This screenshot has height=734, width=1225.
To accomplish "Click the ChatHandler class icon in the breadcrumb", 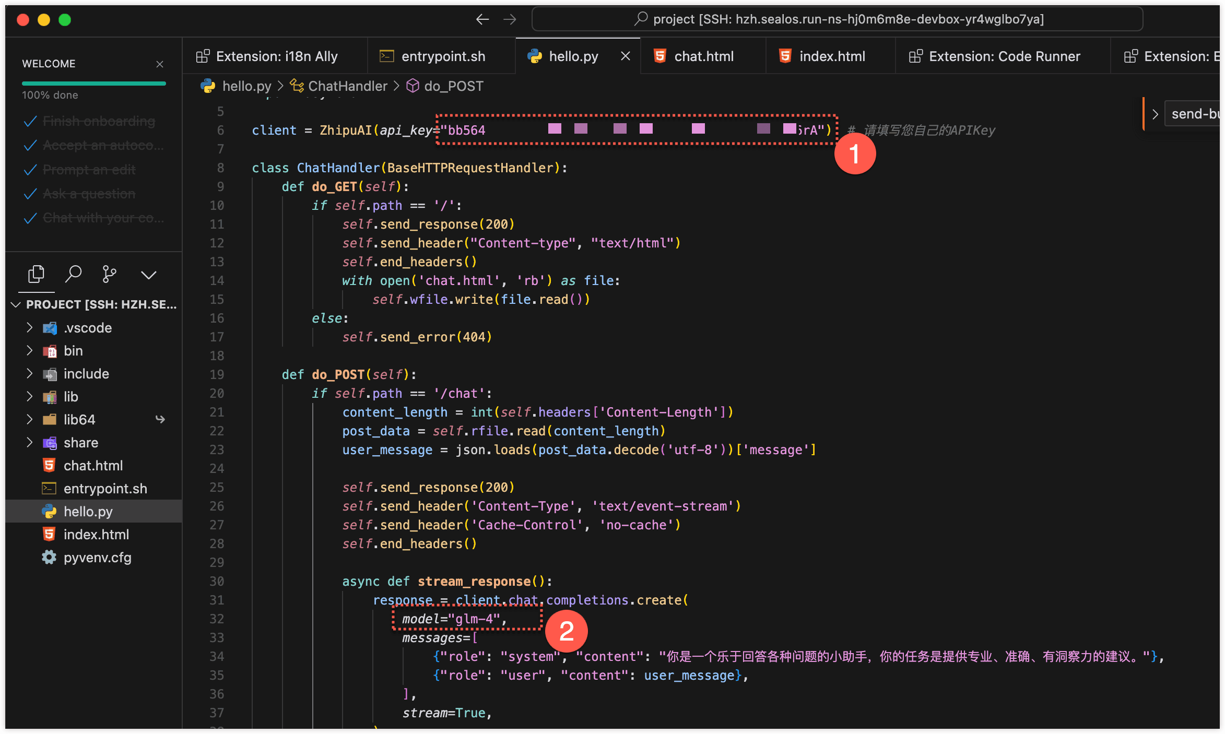I will coord(296,86).
